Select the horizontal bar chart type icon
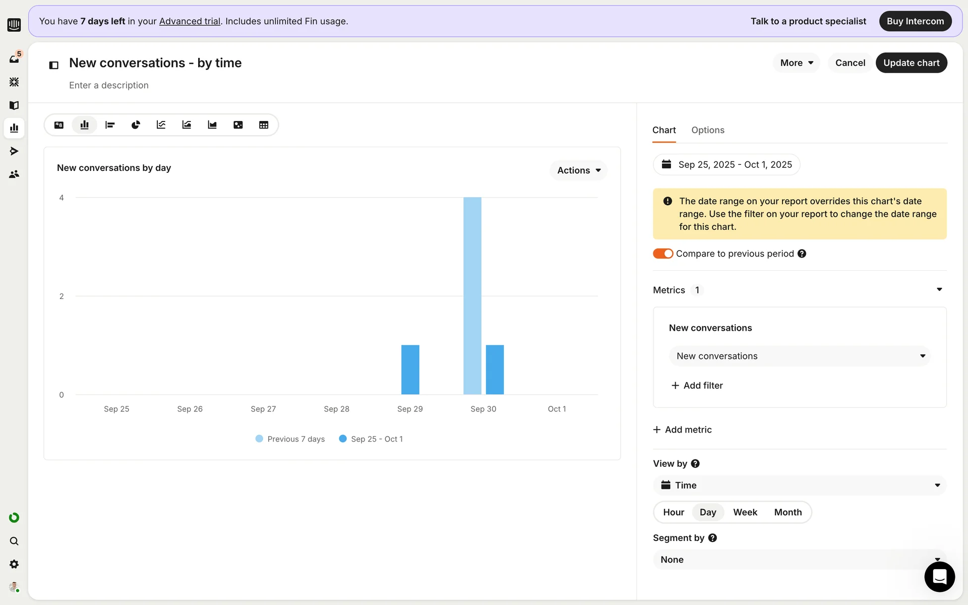 [x=110, y=125]
